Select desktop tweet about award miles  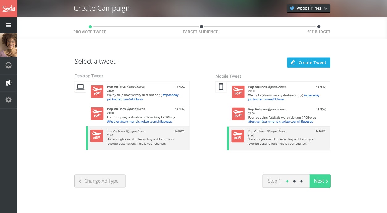138,138
